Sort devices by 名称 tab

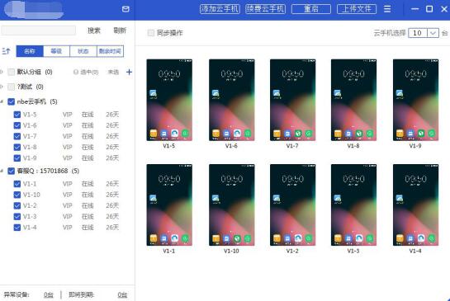(30, 51)
